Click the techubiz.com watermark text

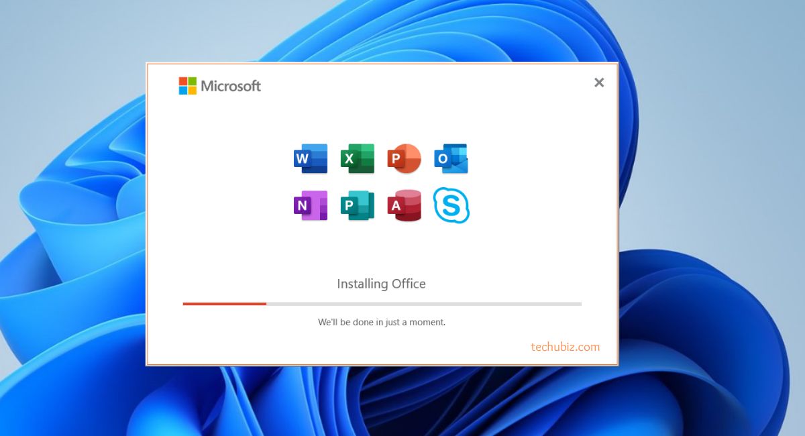coord(565,347)
